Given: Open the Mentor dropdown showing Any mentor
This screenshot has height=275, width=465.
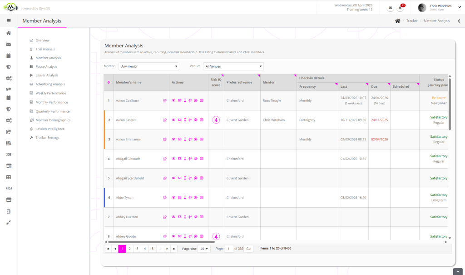Looking at the screenshot, I should point(149,66).
